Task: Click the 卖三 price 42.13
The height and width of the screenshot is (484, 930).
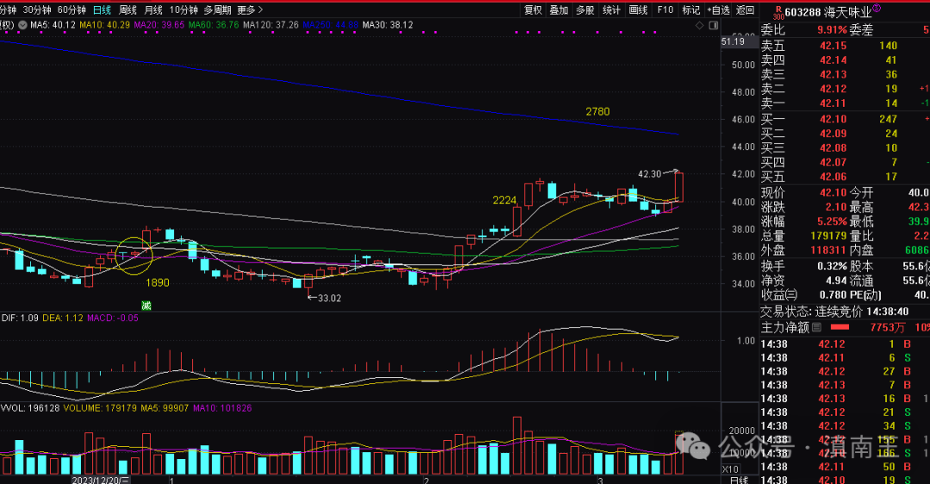Action: tap(833, 74)
